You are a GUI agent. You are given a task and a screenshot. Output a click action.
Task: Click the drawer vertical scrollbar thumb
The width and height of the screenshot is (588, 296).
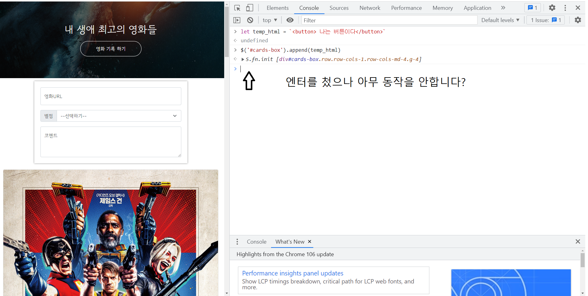(x=582, y=260)
